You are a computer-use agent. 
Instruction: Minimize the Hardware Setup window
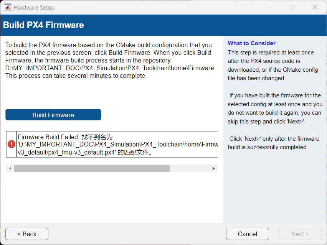click(270, 7)
